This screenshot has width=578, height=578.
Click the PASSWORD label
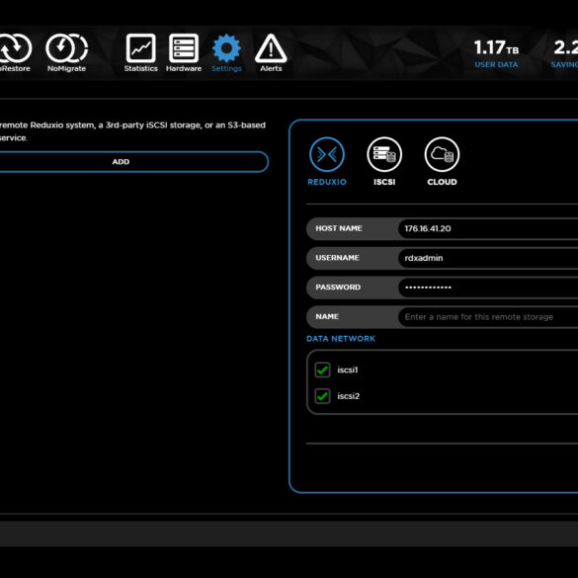coord(338,288)
